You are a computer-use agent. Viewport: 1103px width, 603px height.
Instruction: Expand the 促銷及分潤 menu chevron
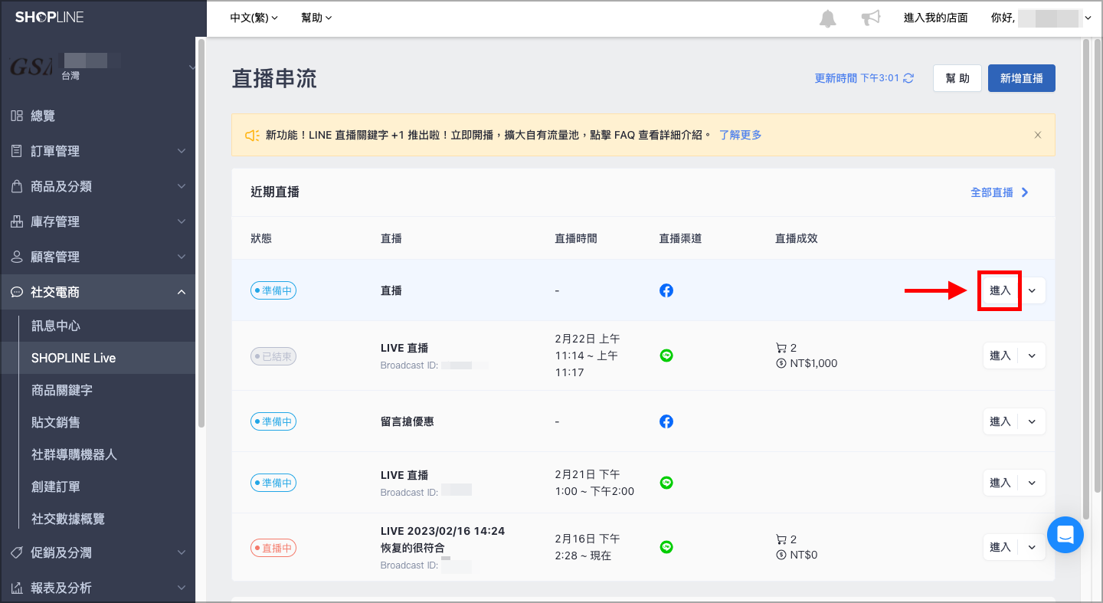(182, 552)
